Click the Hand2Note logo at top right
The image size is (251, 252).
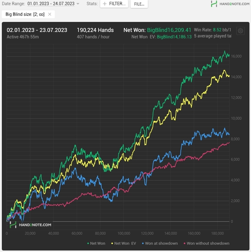pyautogui.click(x=230, y=4)
